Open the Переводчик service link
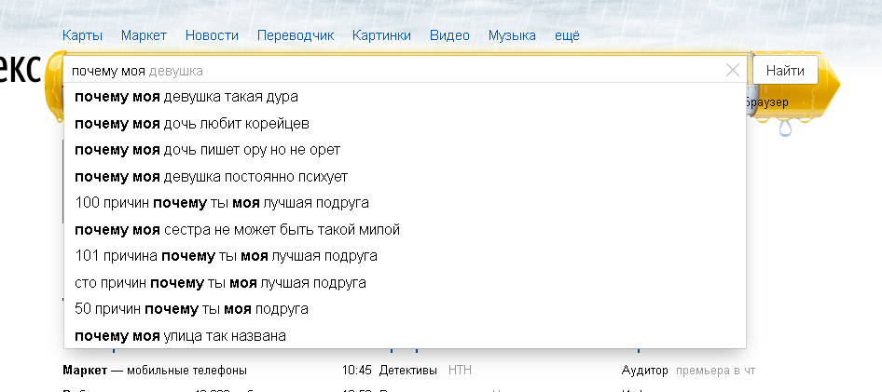 pyautogui.click(x=296, y=35)
